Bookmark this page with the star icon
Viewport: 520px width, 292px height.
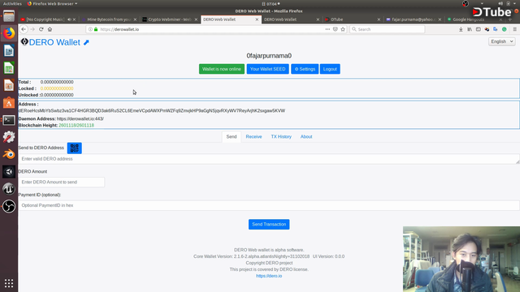pos(343,29)
